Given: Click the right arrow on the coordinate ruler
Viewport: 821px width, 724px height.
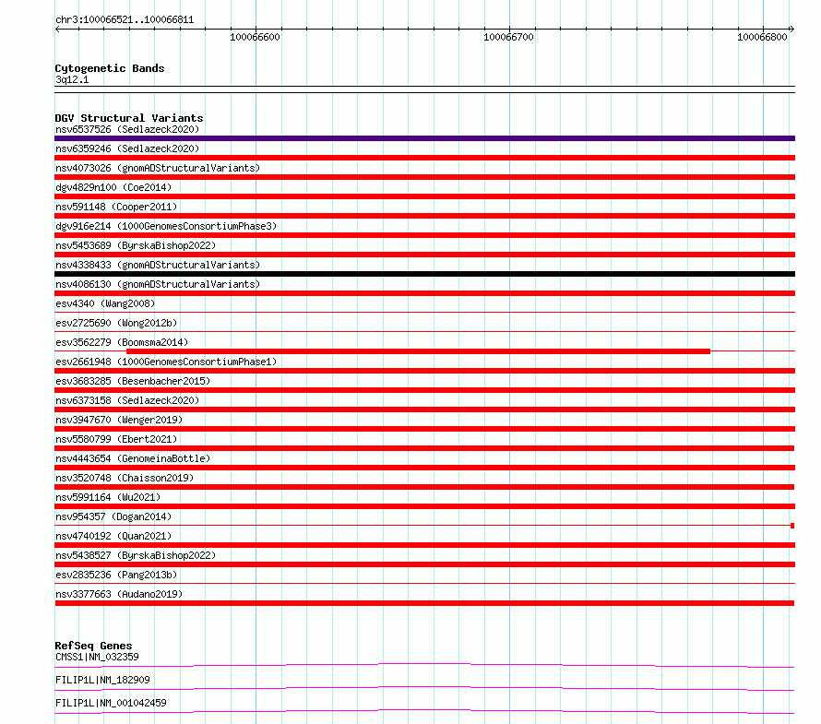Looking at the screenshot, I should pyautogui.click(x=791, y=30).
